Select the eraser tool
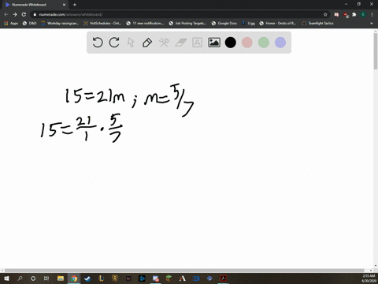 180,43
